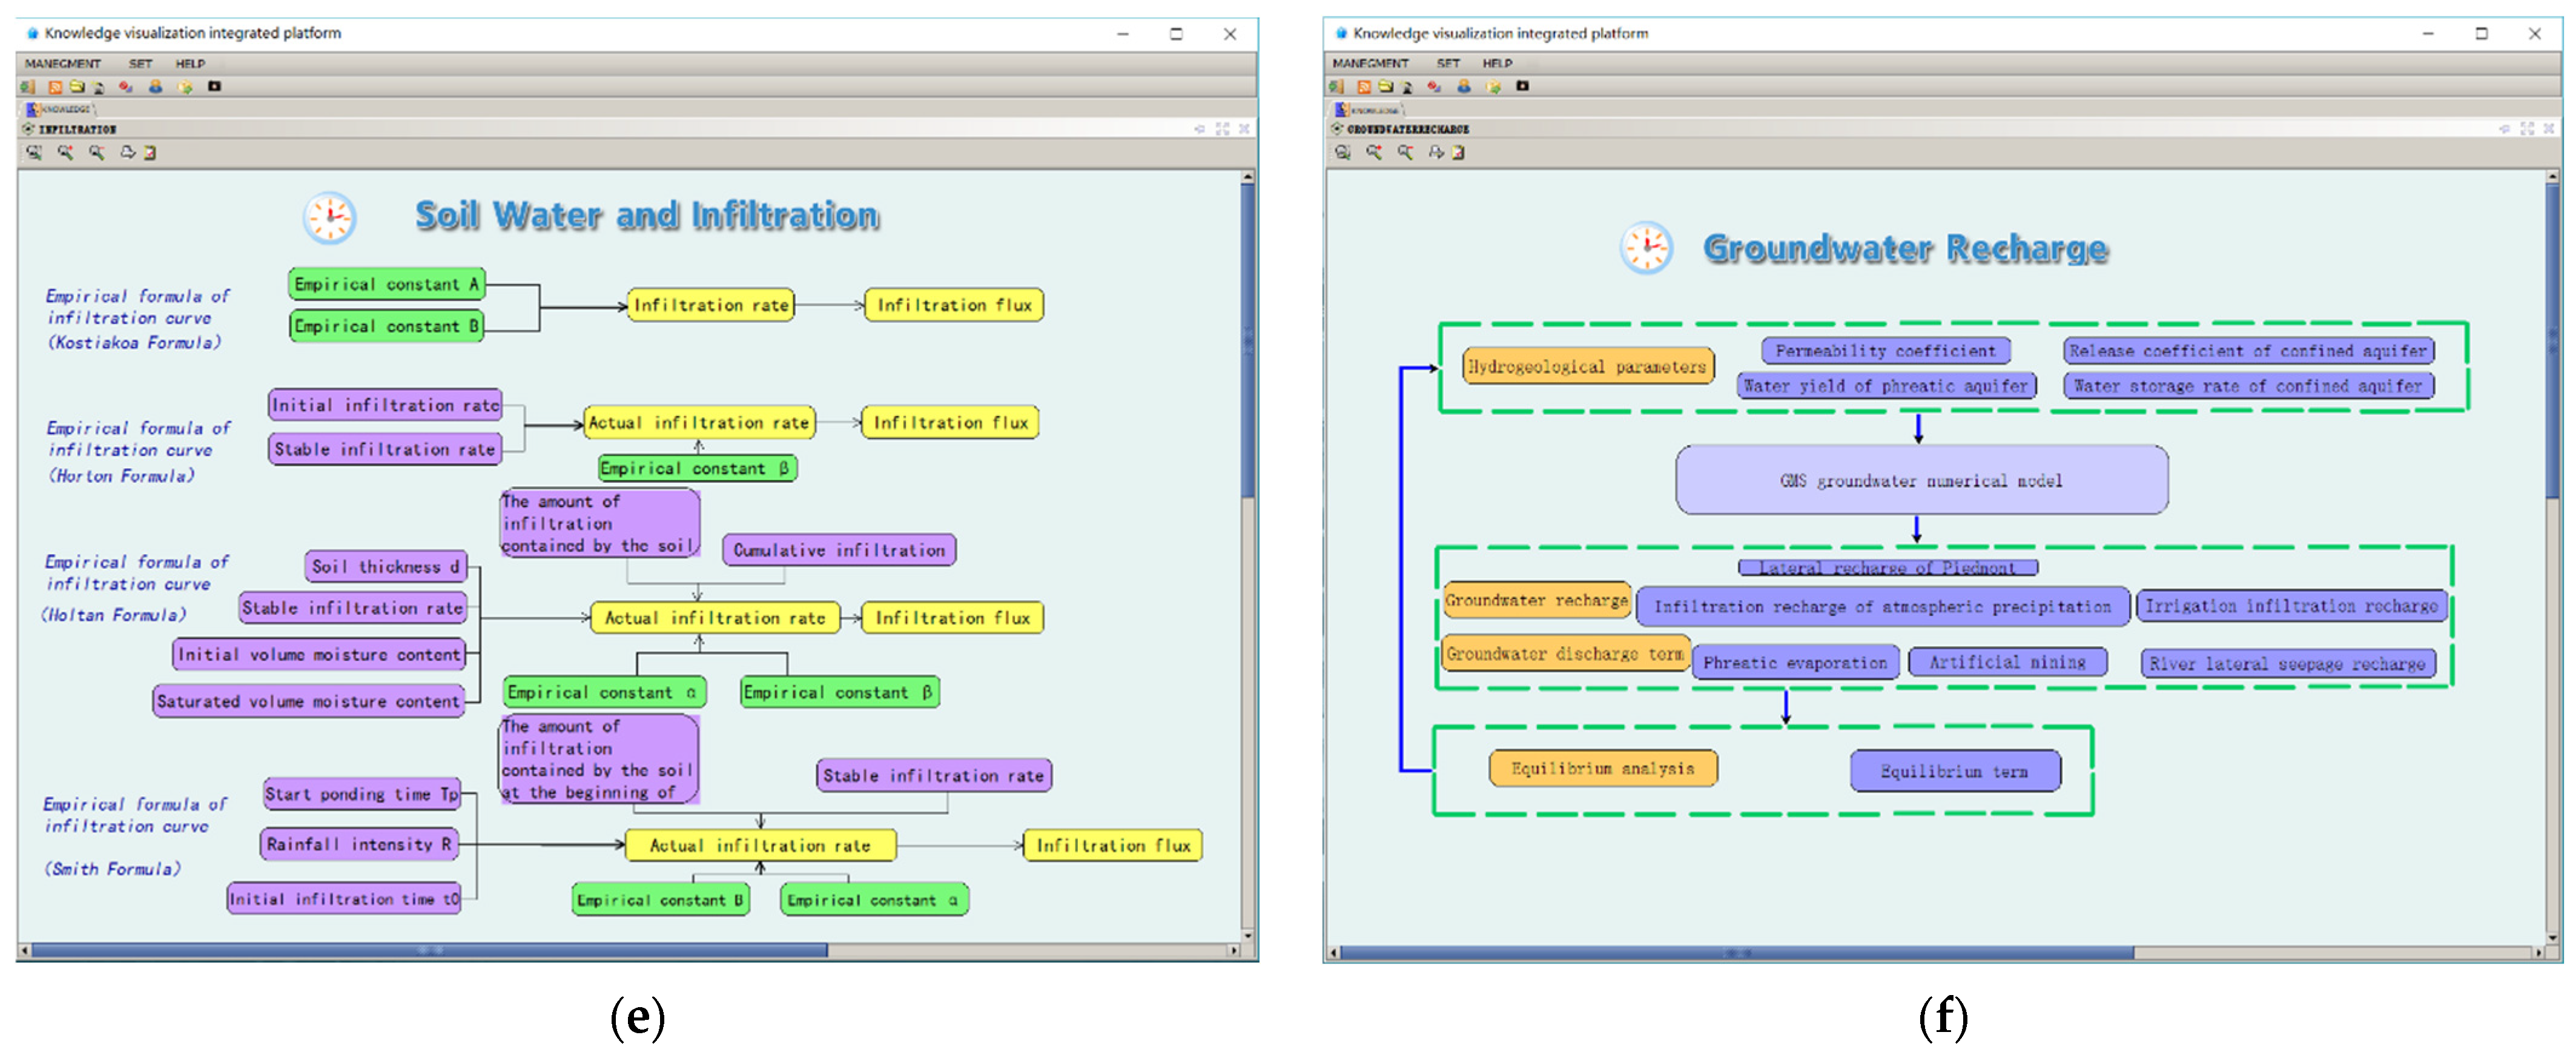Click the blue user icon in Infiltration window toolbar
The height and width of the screenshot is (1055, 2576).
(x=155, y=87)
